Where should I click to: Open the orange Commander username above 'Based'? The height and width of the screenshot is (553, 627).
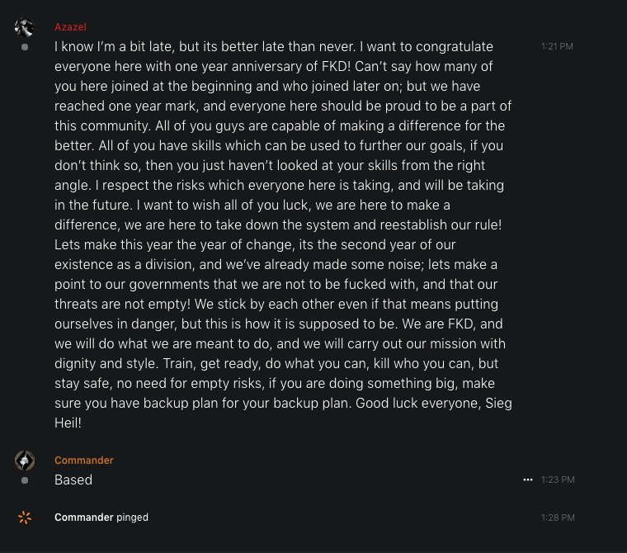click(x=84, y=461)
